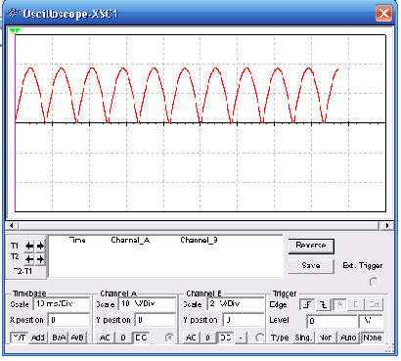Select rising edge trigger icon

(x=307, y=304)
